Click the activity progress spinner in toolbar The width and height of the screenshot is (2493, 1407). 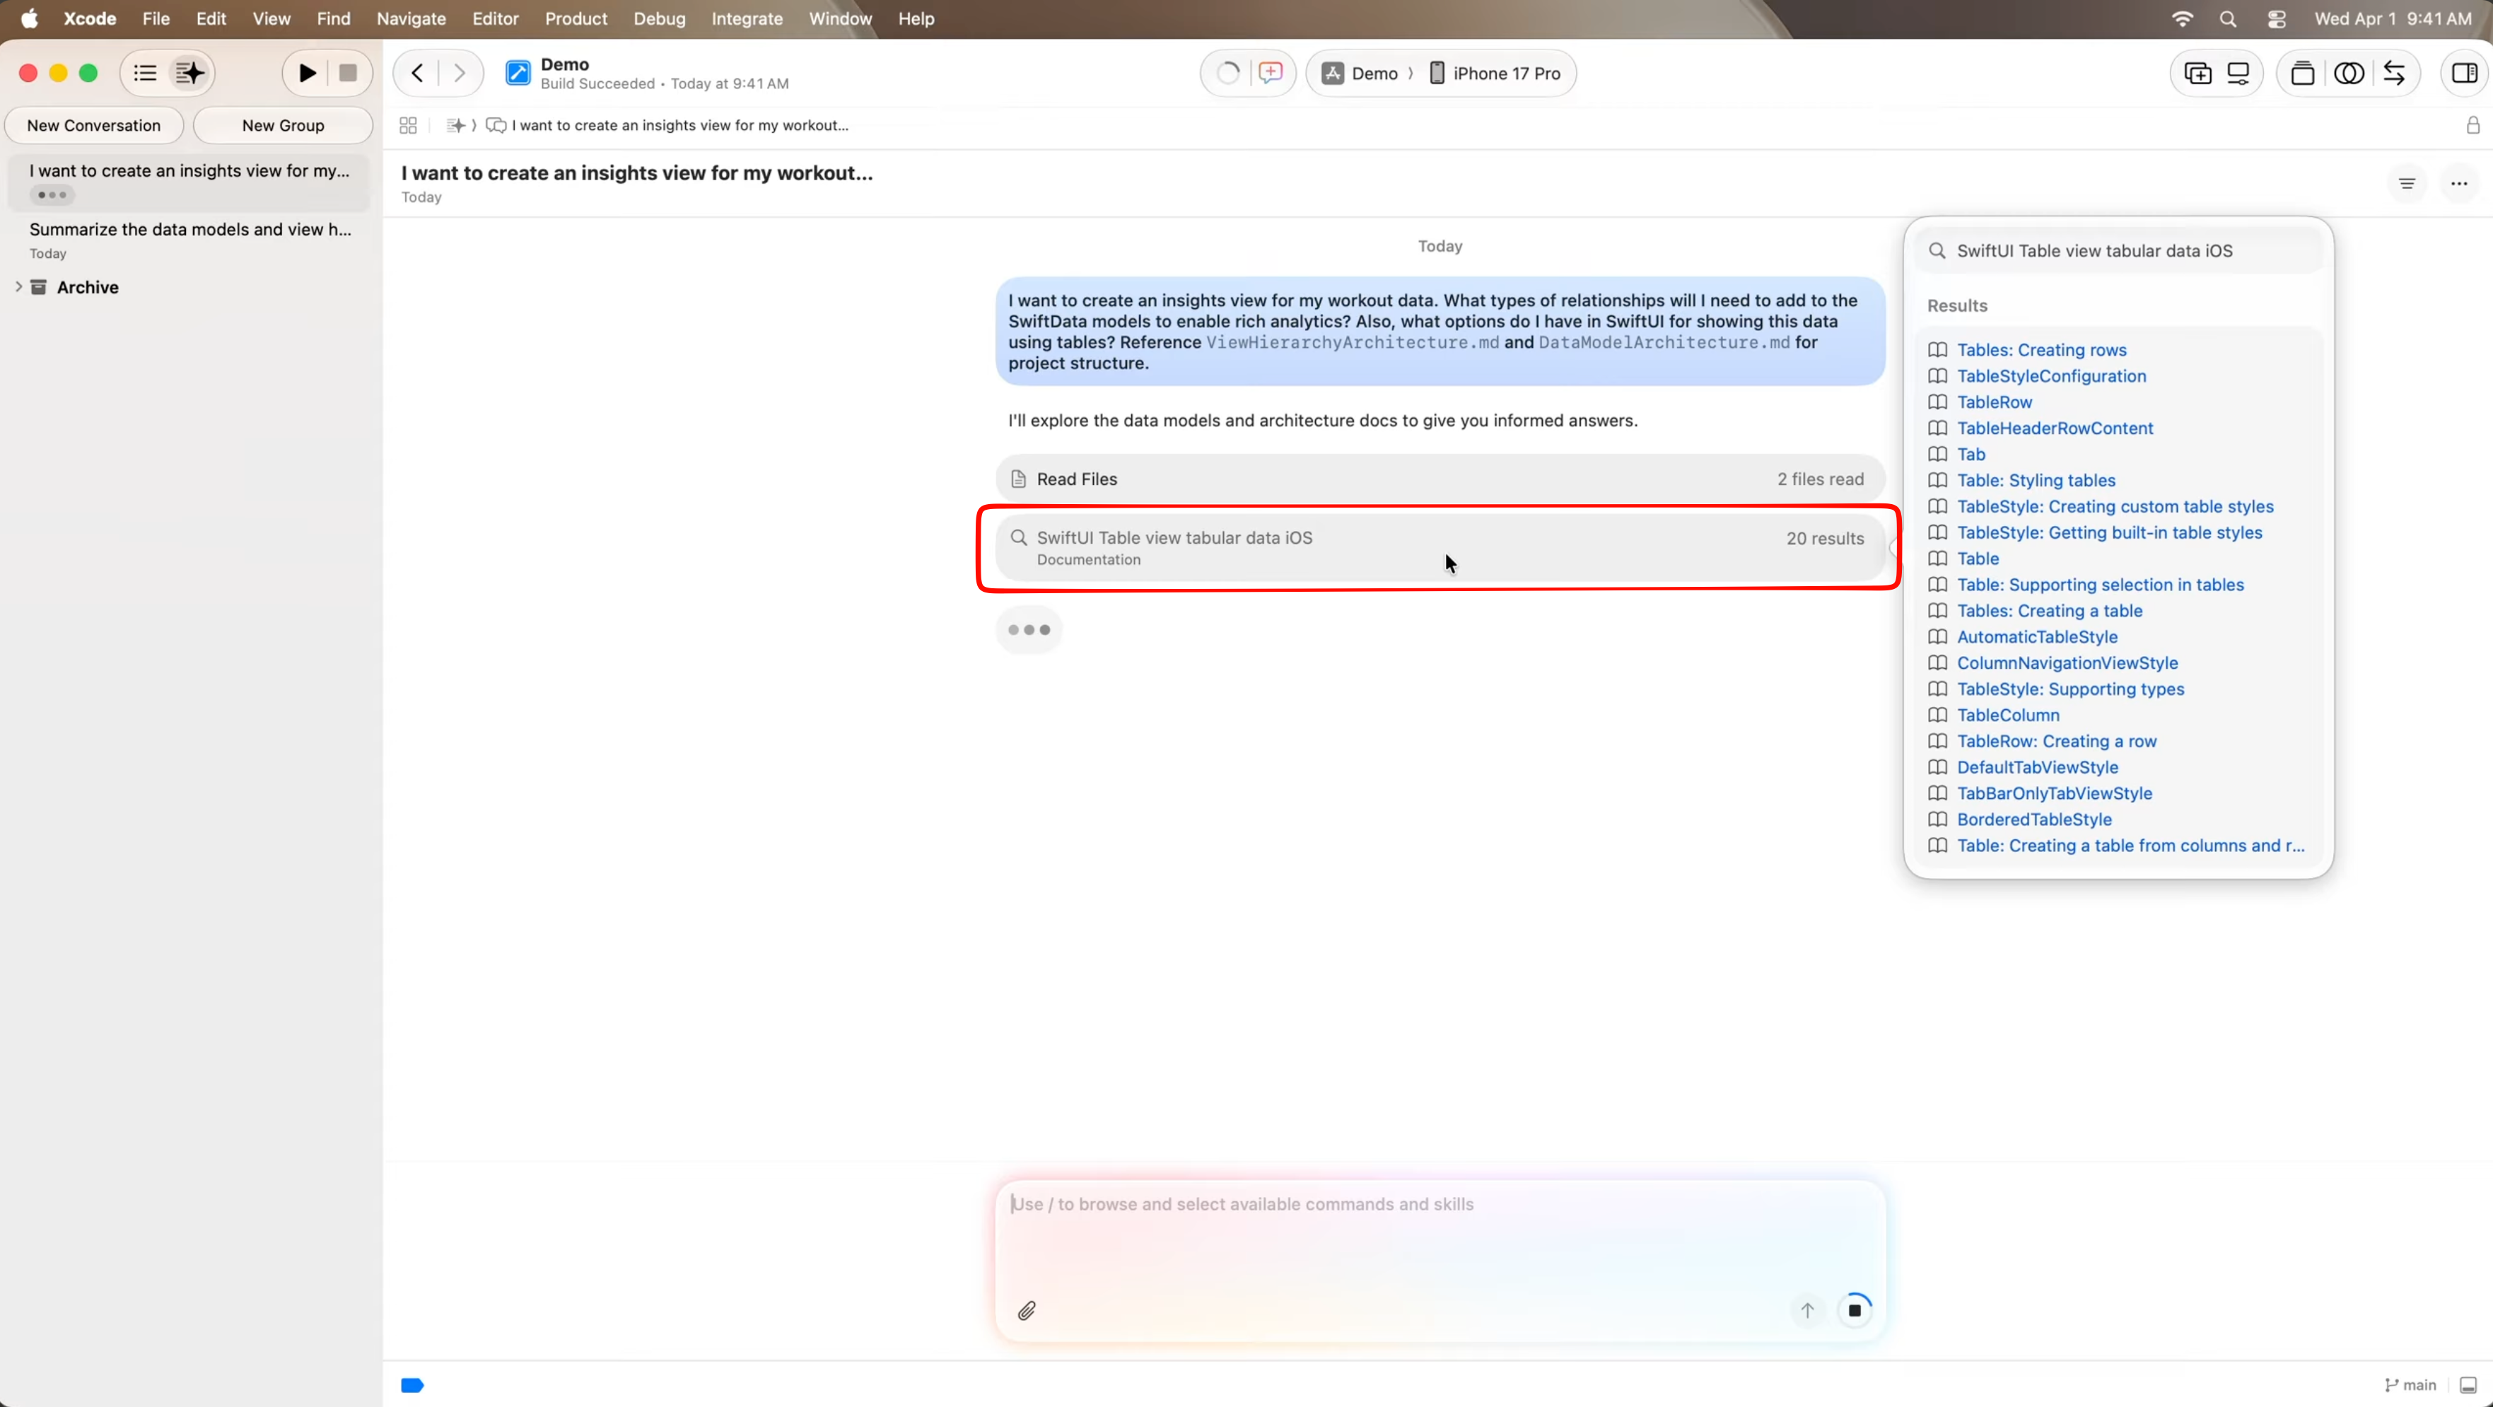[1227, 73]
